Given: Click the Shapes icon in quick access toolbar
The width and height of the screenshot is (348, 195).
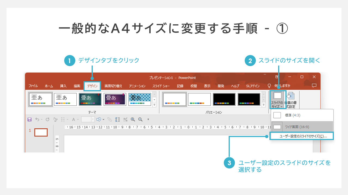Looking at the screenshot, I should point(99,119).
